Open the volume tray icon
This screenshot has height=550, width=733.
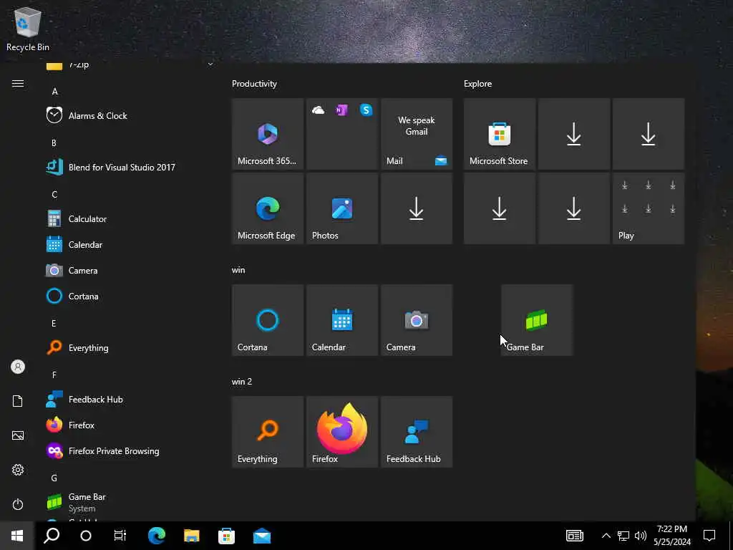(x=641, y=536)
